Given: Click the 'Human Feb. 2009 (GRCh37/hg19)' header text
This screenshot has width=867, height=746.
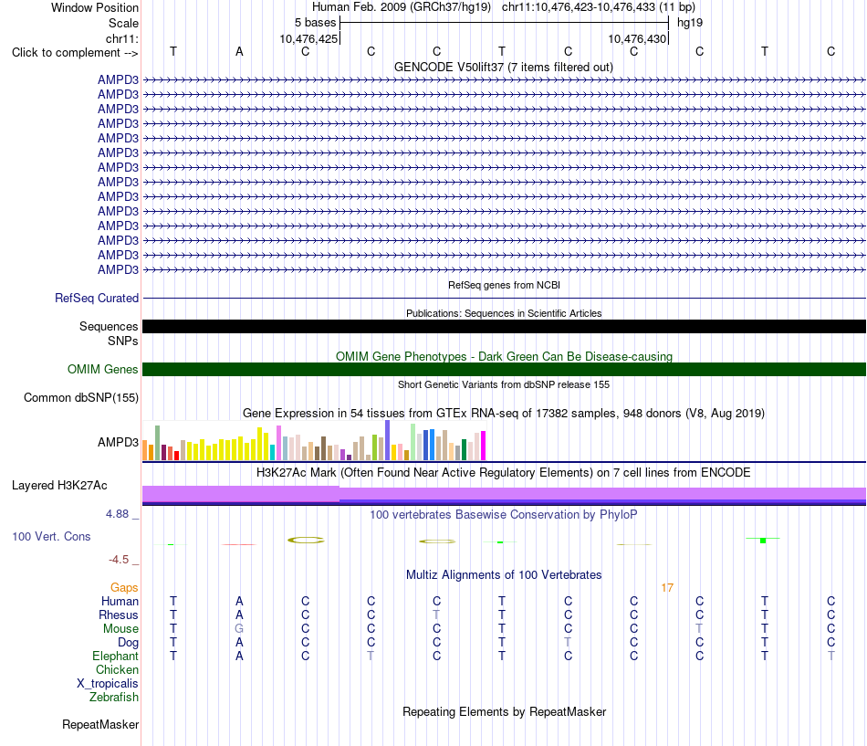Looking at the screenshot, I should (402, 7).
